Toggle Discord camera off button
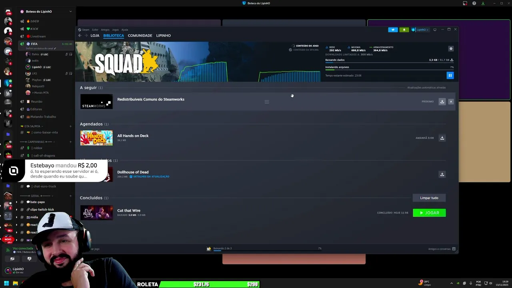This screenshot has width=512, height=288. [12, 259]
